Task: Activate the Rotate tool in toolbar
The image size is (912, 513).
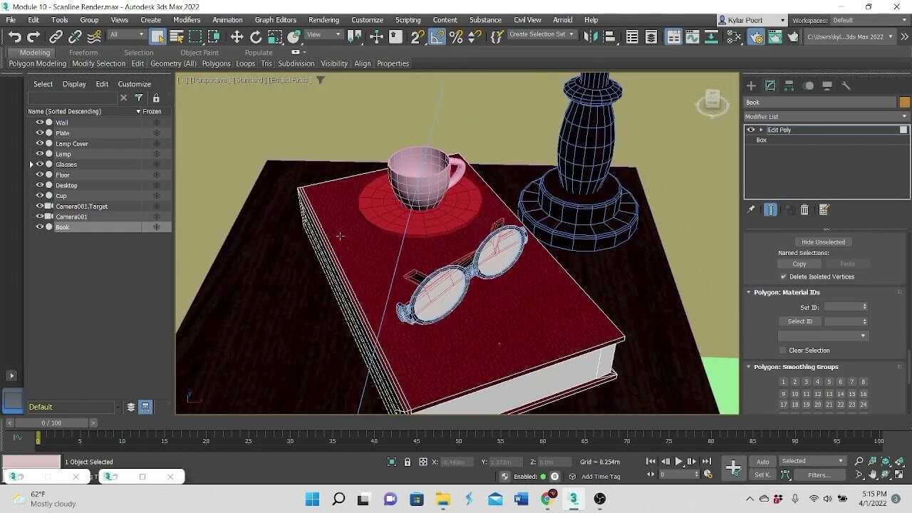Action: (x=256, y=37)
